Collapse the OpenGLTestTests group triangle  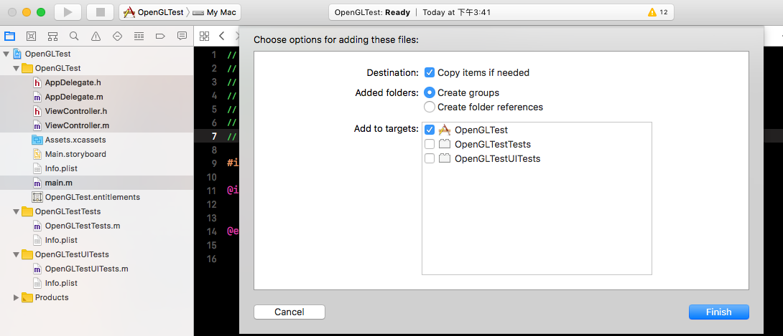pos(16,211)
